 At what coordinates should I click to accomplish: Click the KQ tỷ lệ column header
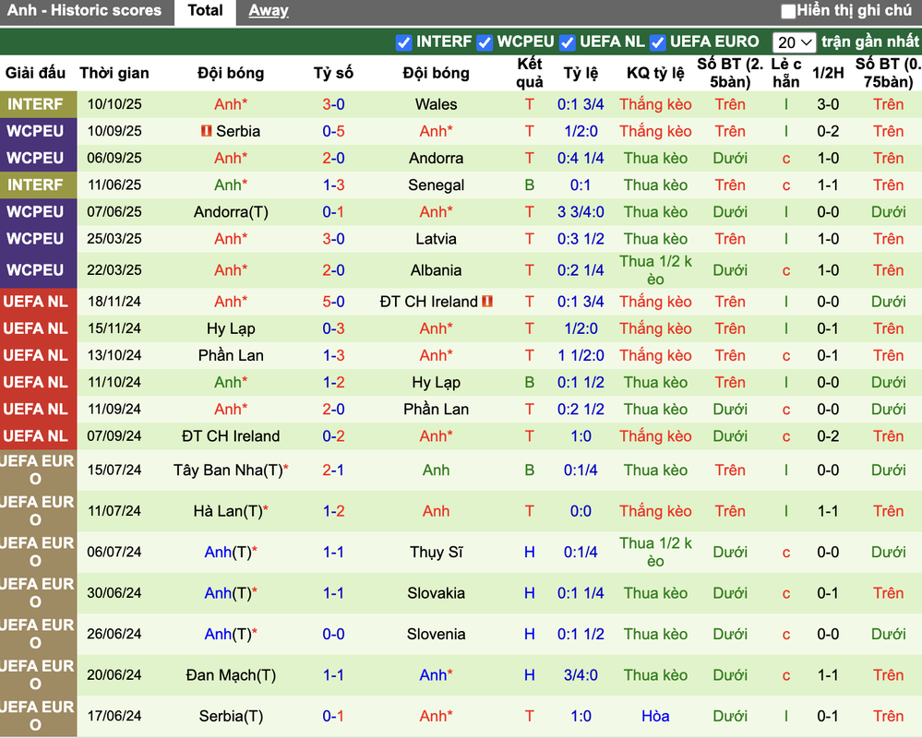coord(655,74)
